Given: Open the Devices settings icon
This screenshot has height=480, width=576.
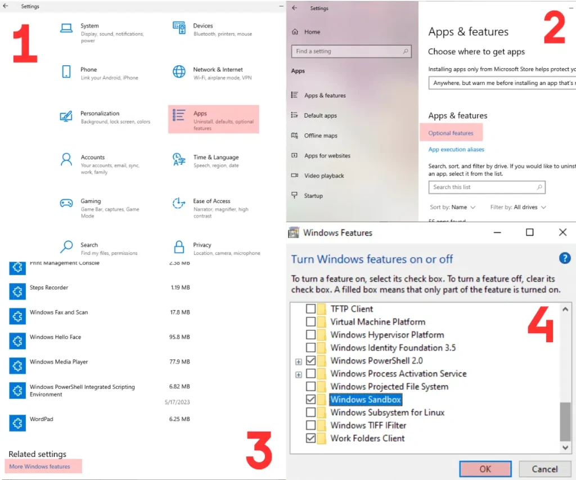Looking at the screenshot, I should click(179, 28).
